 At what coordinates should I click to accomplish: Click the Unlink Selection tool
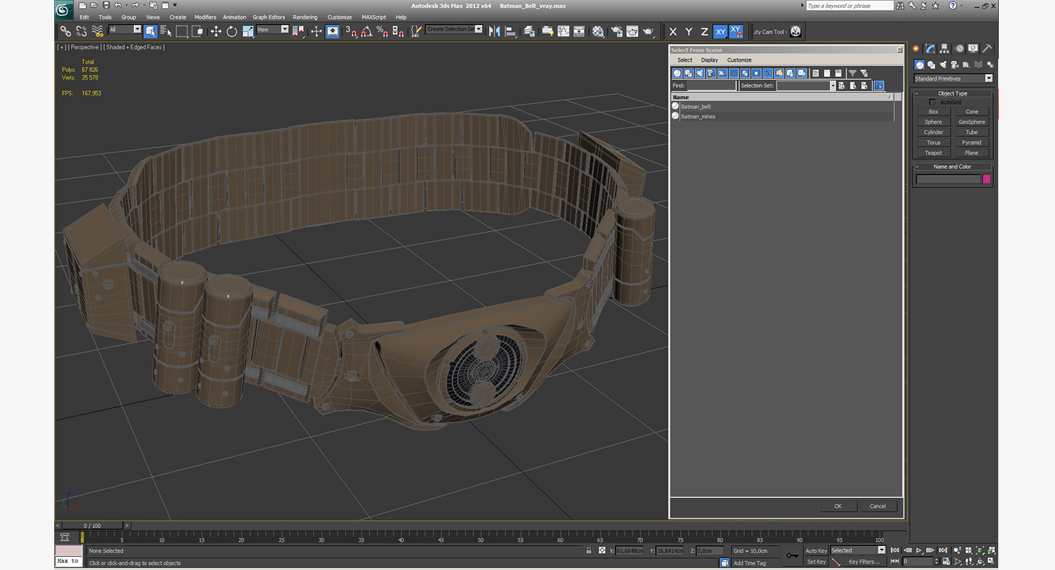81,31
